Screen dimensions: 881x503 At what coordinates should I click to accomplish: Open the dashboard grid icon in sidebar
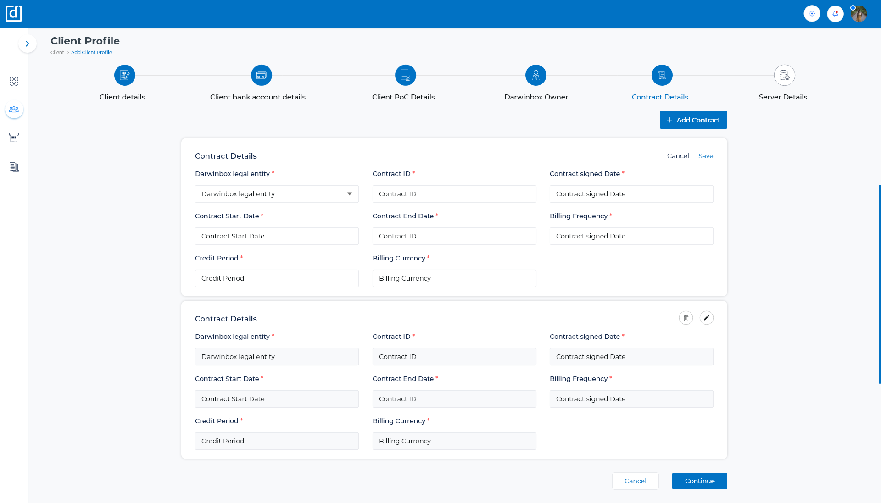(14, 81)
